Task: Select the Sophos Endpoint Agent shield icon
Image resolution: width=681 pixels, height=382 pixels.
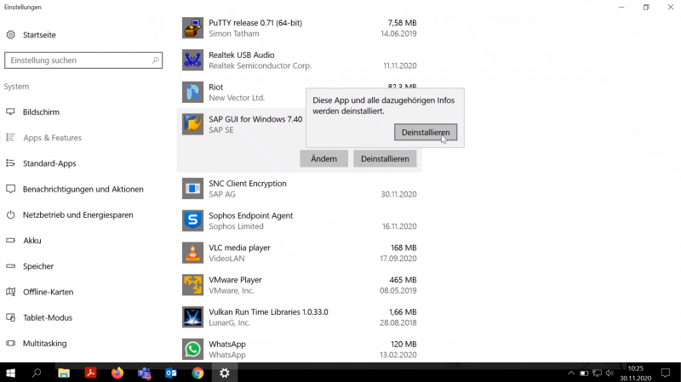Action: tap(192, 220)
